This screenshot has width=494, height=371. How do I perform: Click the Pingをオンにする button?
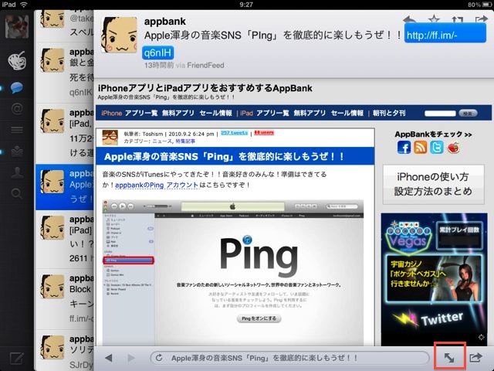[x=259, y=318]
